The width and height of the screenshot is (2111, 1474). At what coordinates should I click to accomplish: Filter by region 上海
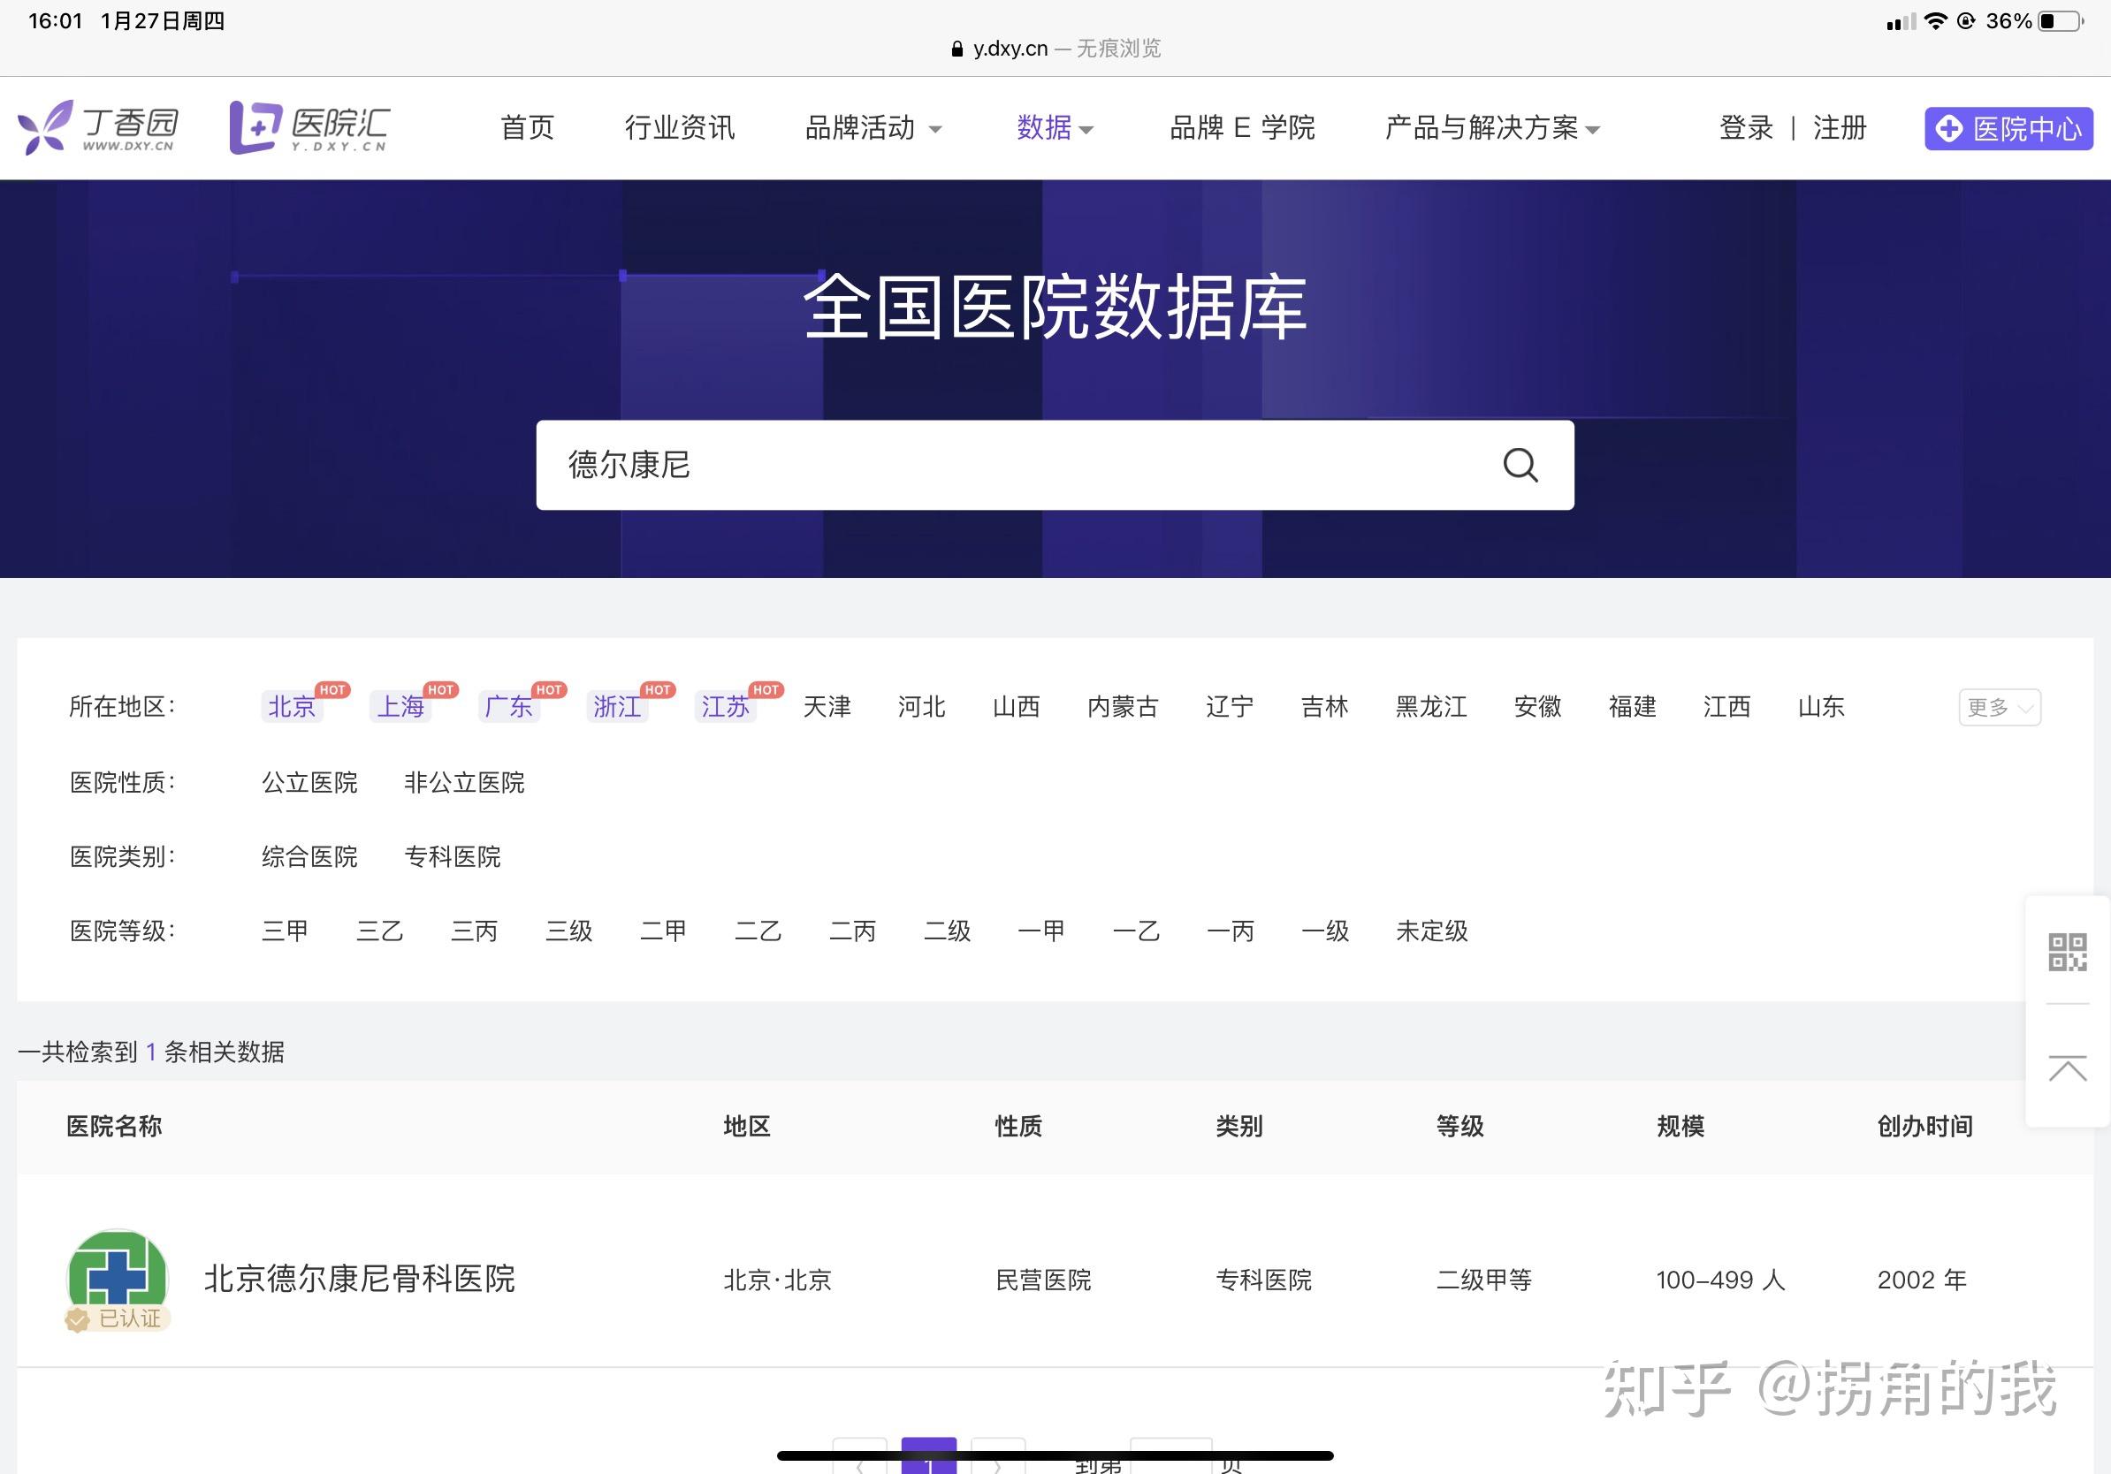[400, 706]
